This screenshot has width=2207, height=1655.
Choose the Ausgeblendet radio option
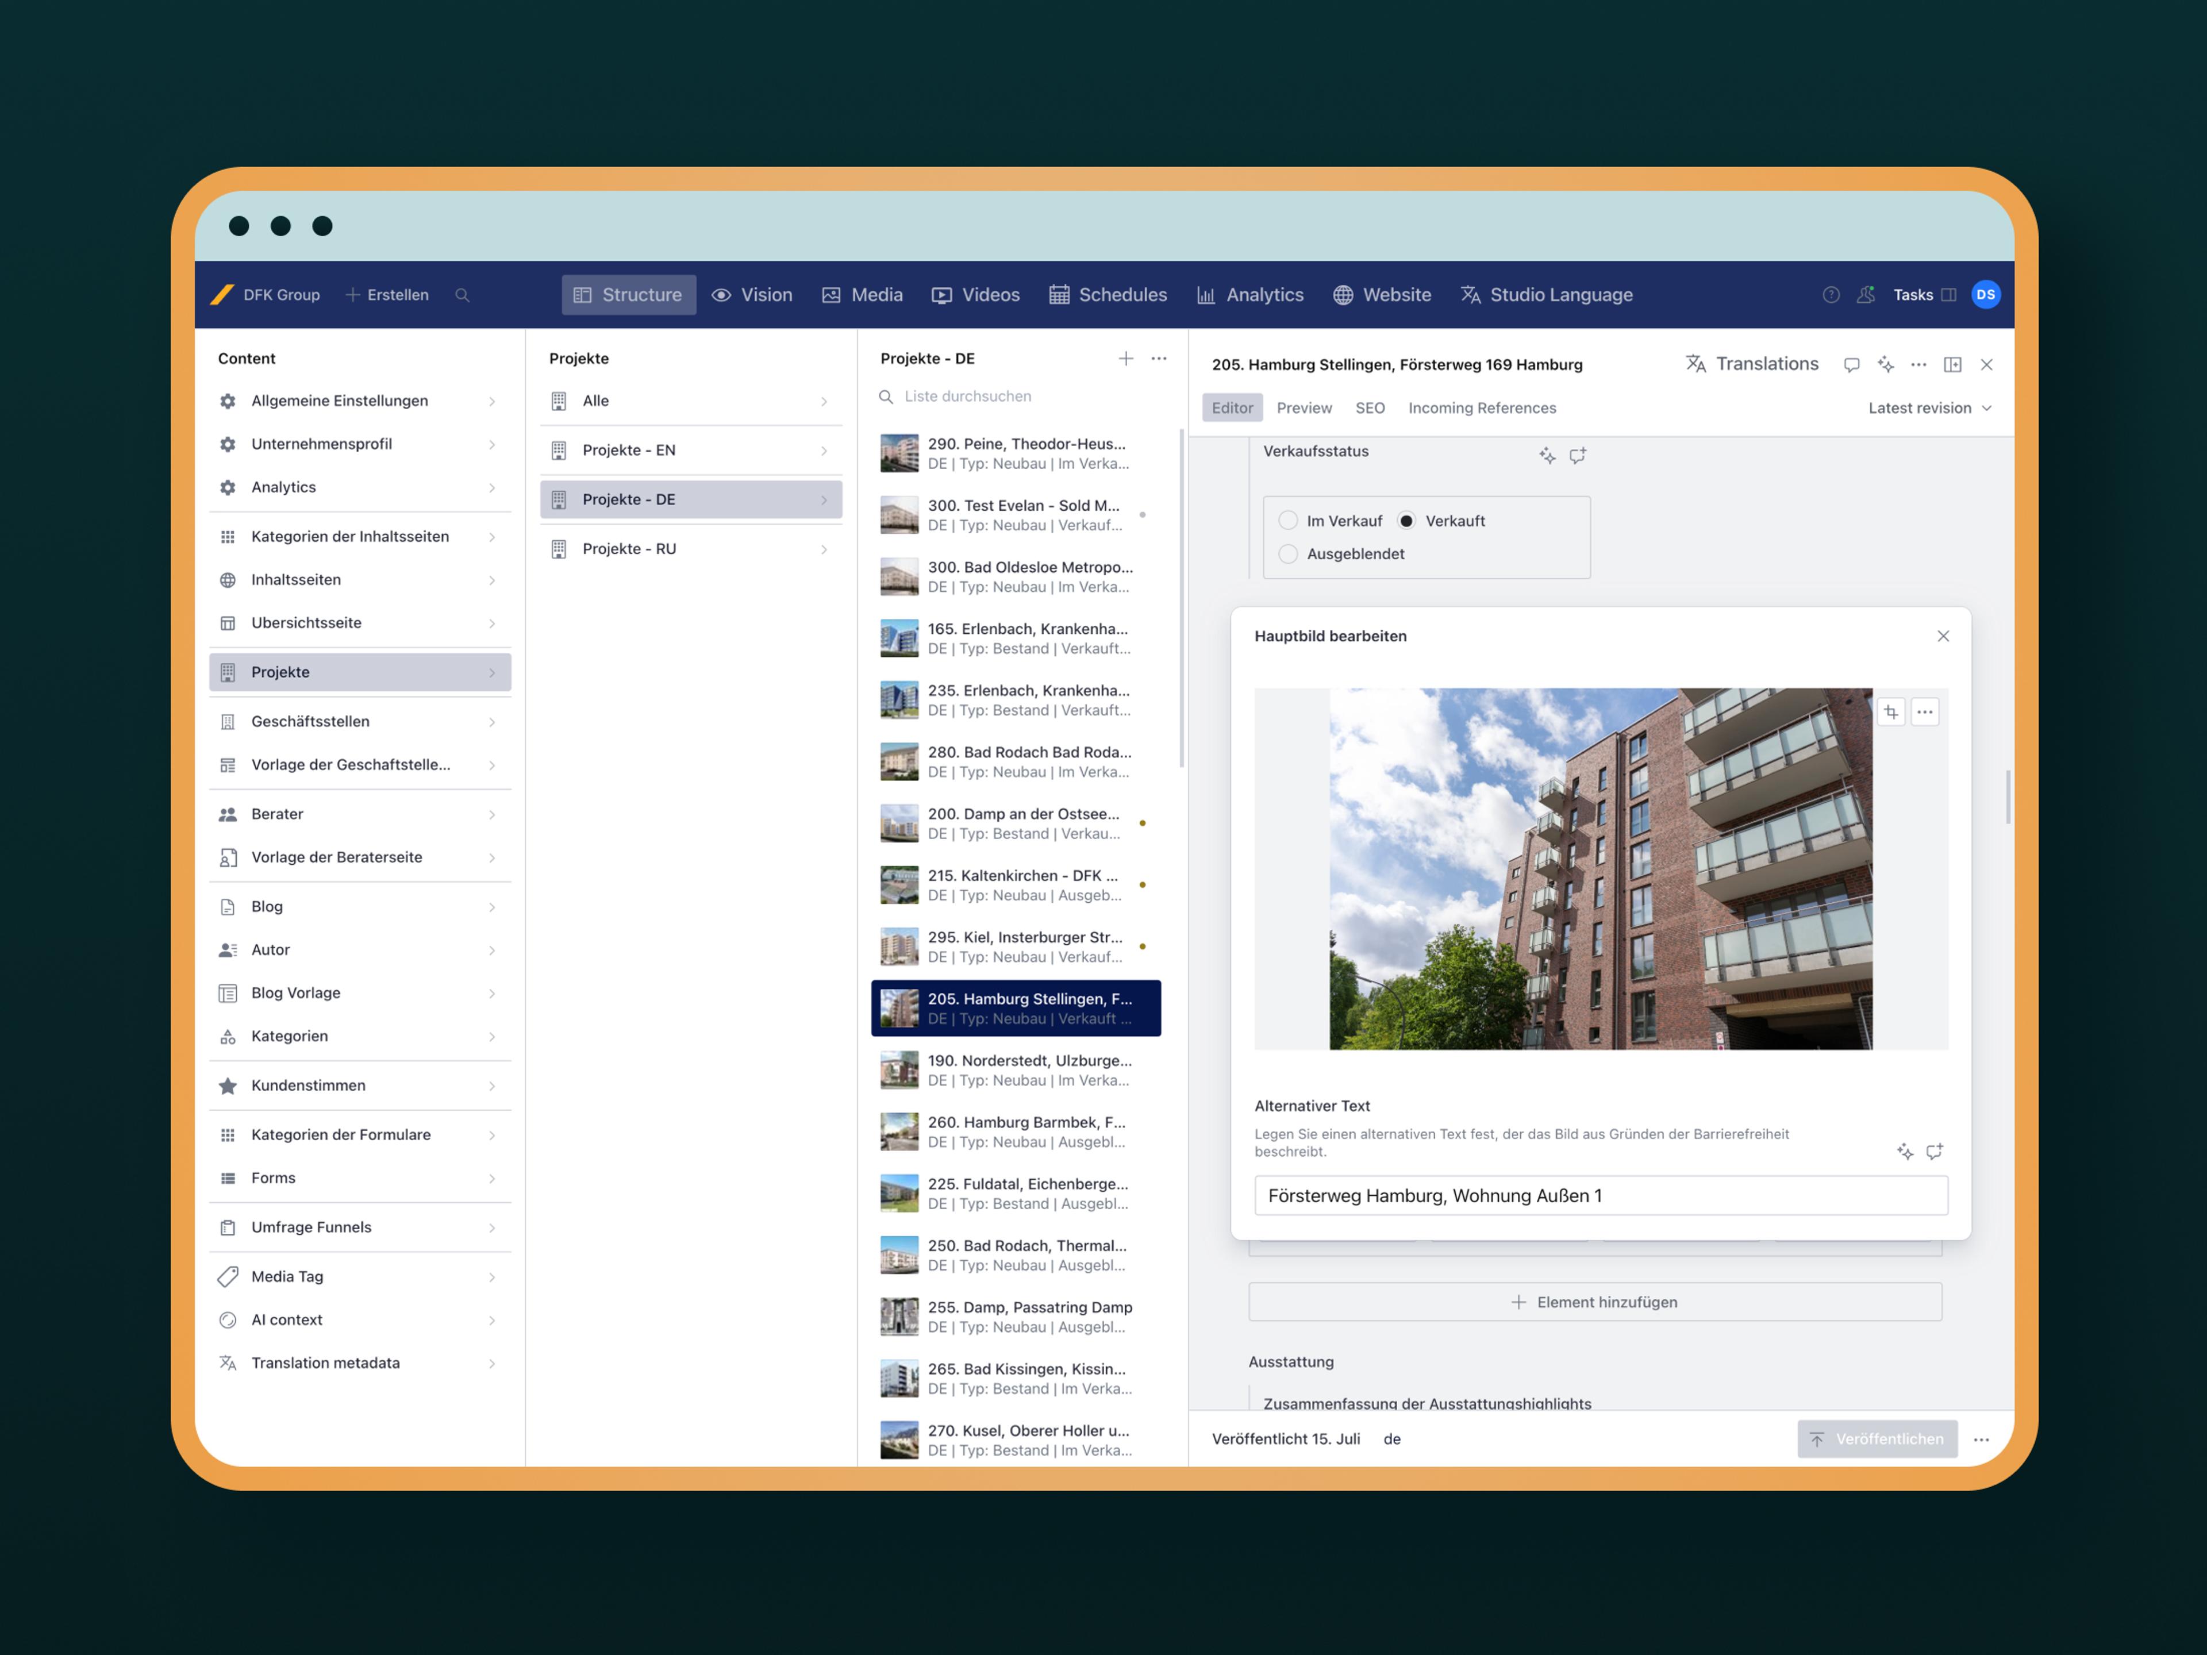(1288, 553)
